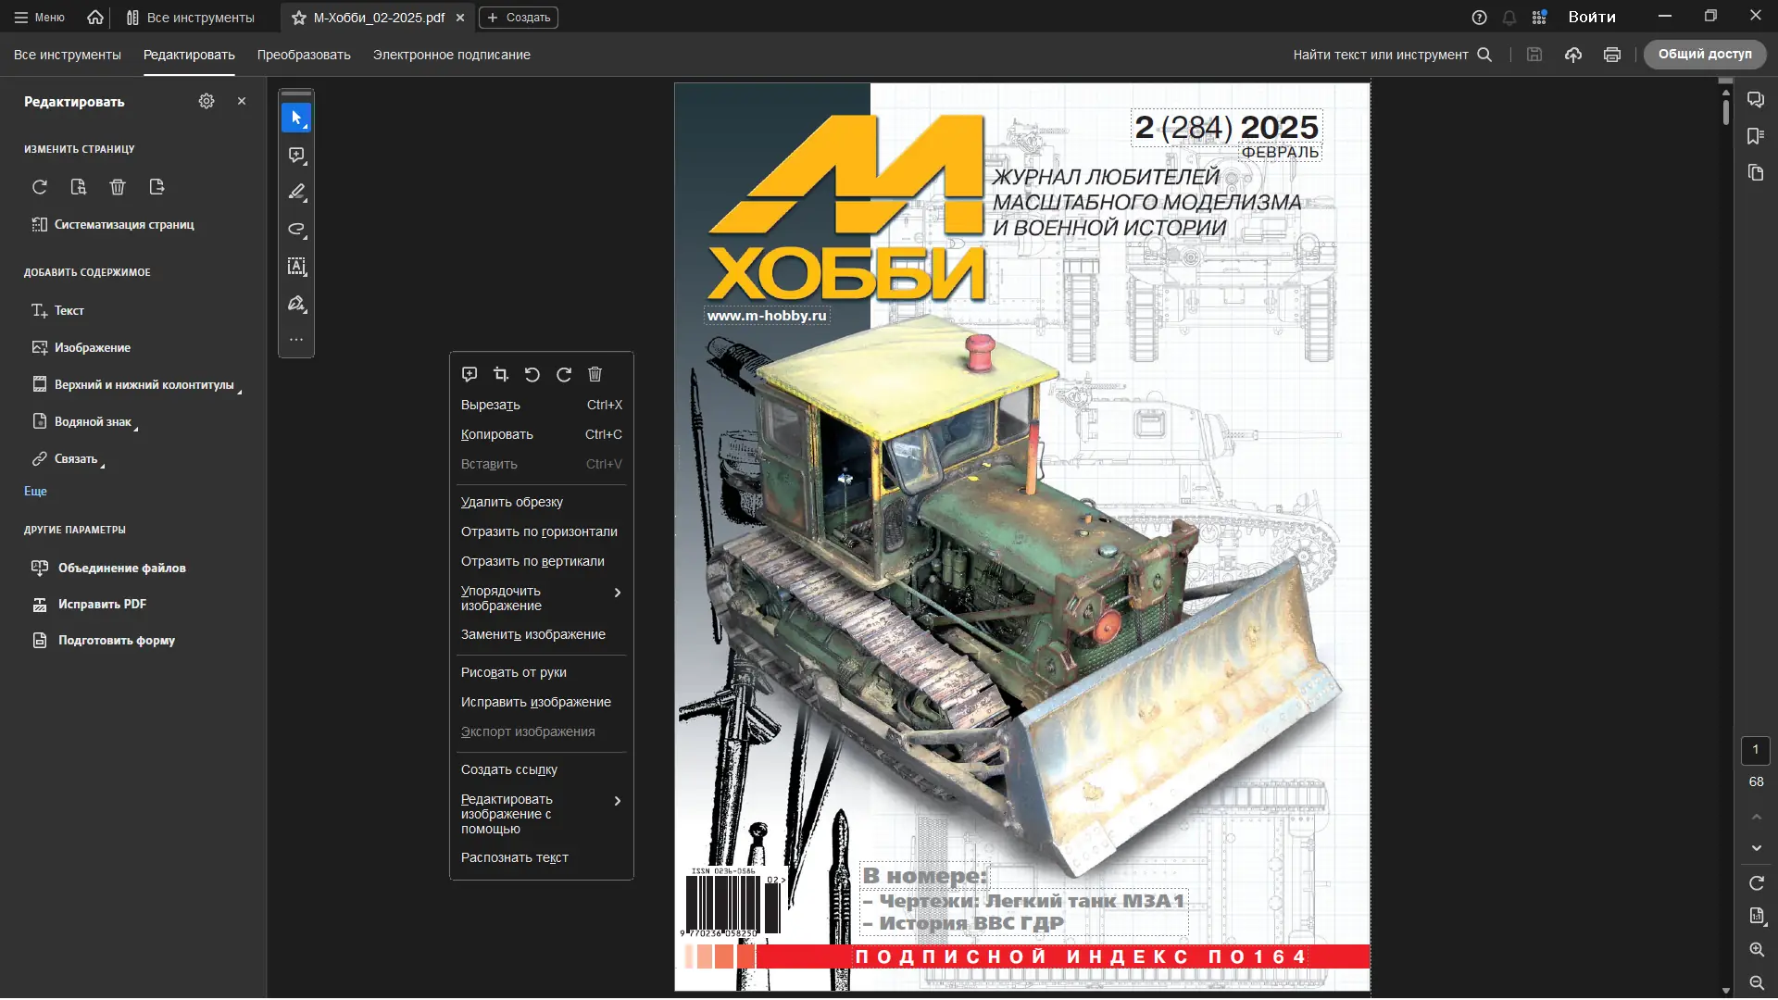Choose 'Отразить по горизонтали' menu entry
Image resolution: width=1778 pixels, height=1000 pixels.
click(539, 531)
